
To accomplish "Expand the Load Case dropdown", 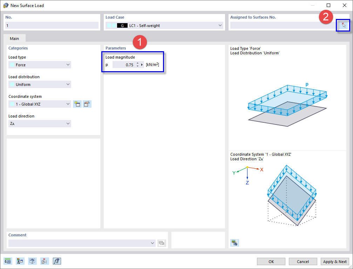I will (220, 25).
